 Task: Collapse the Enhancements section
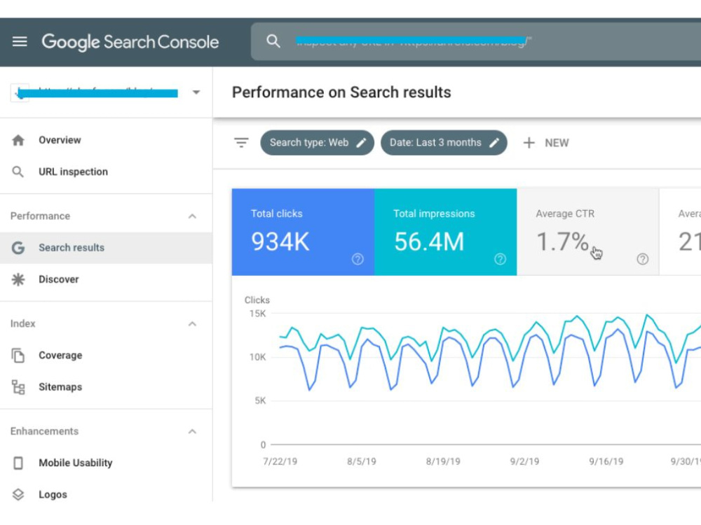[x=192, y=431]
